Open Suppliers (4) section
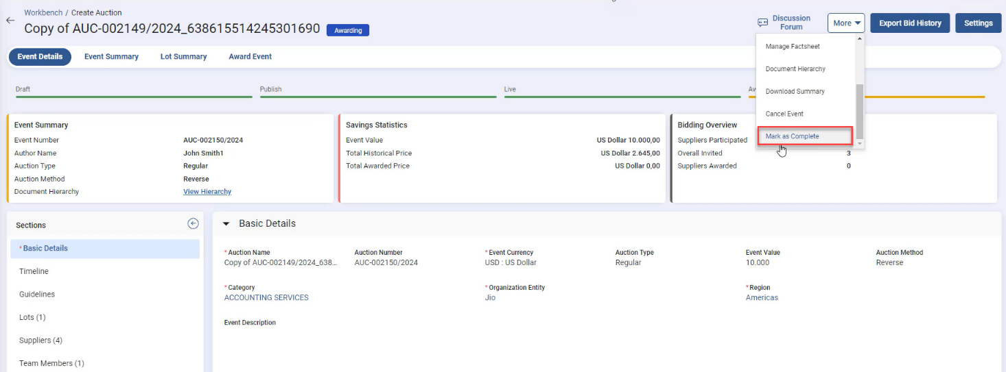The width and height of the screenshot is (1006, 372). [40, 340]
